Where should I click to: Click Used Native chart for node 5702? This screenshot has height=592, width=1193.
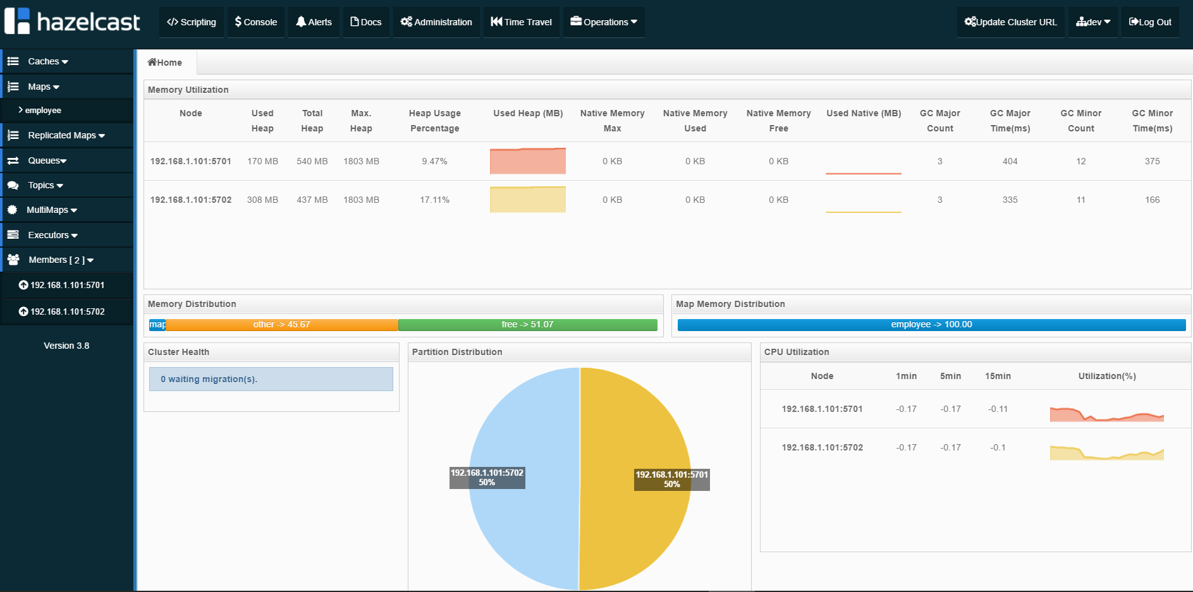tap(864, 200)
